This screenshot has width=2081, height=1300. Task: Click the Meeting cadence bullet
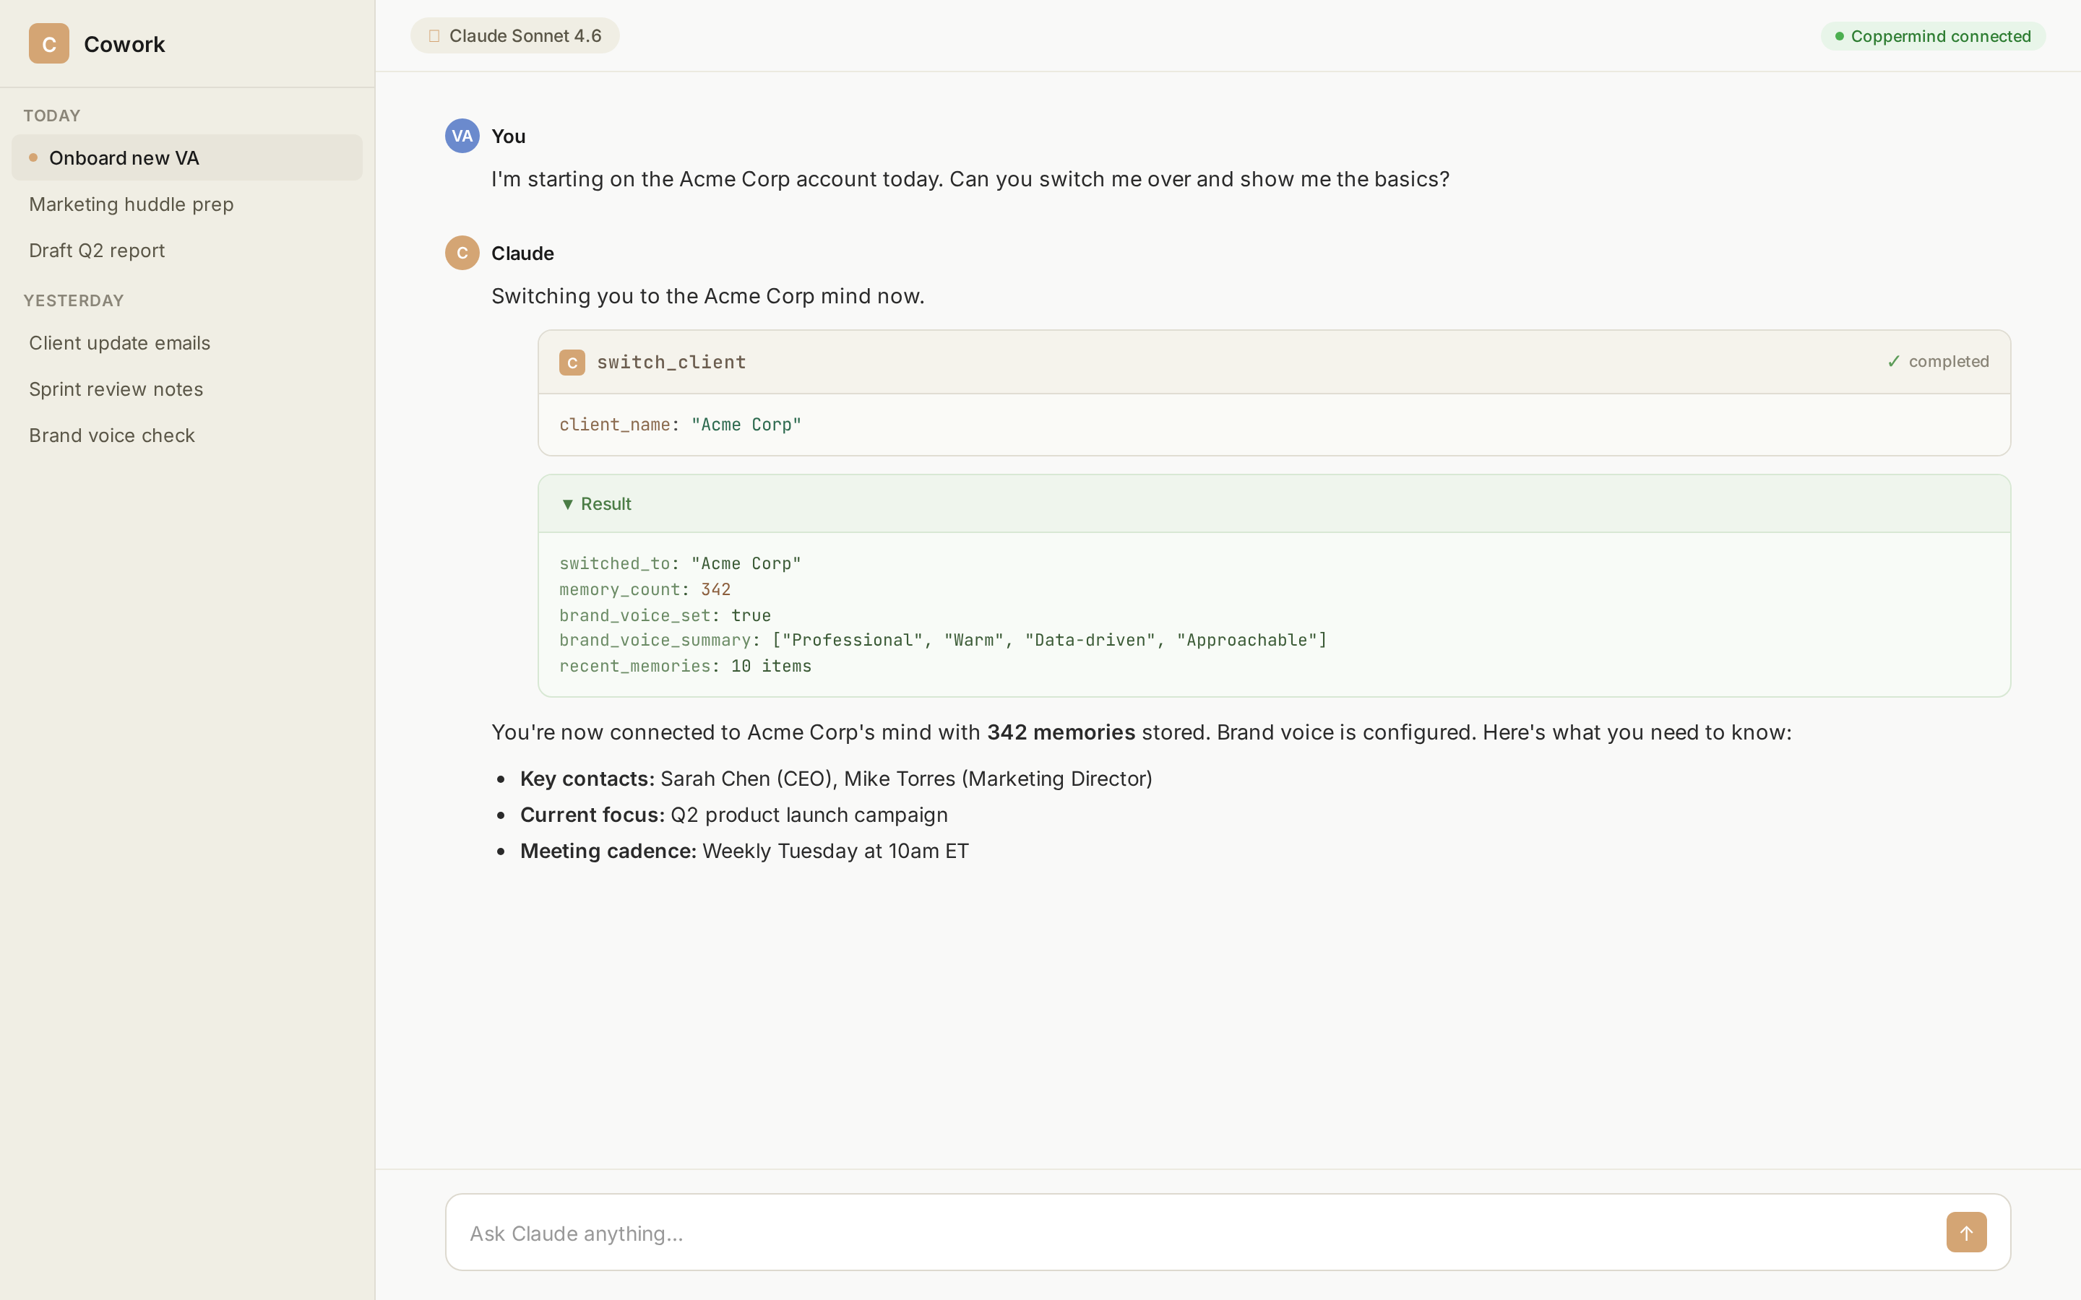click(744, 851)
